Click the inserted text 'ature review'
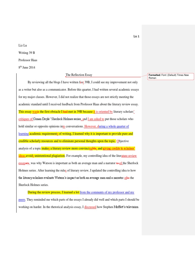Screen dimensions: 195x260 (x=129, y=156)
